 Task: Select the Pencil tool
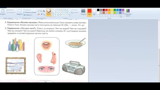point(38,11)
